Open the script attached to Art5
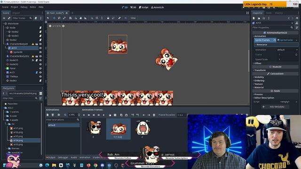 (37, 72)
